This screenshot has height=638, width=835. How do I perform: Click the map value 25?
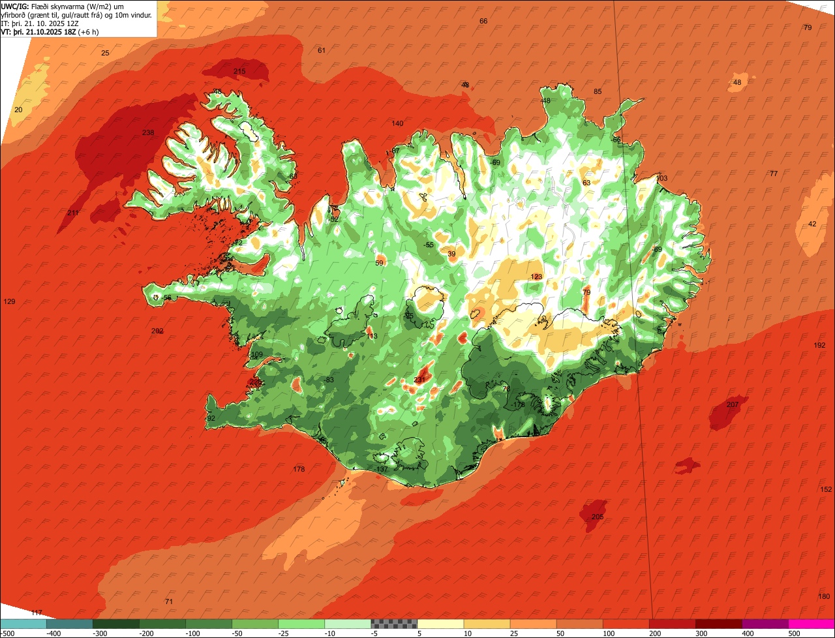[x=105, y=53]
